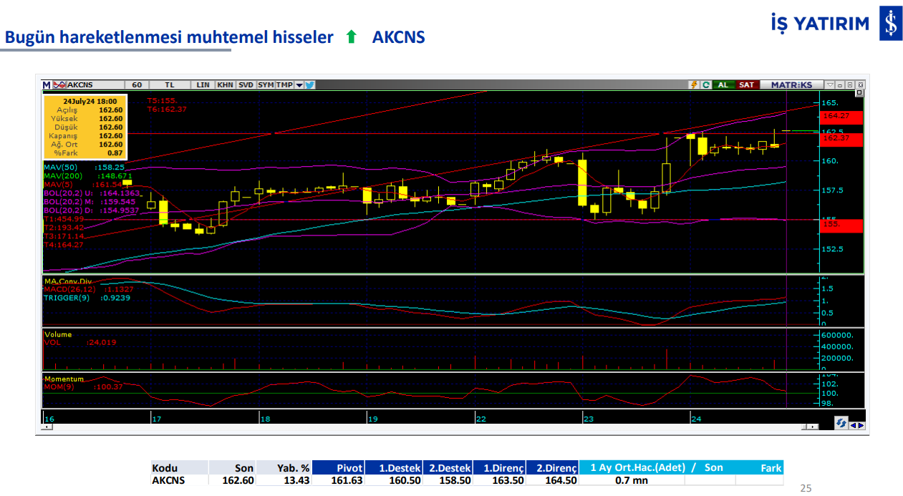Click the blue sync arrows icon
Viewport: 903px width, 496px height.
(840, 424)
